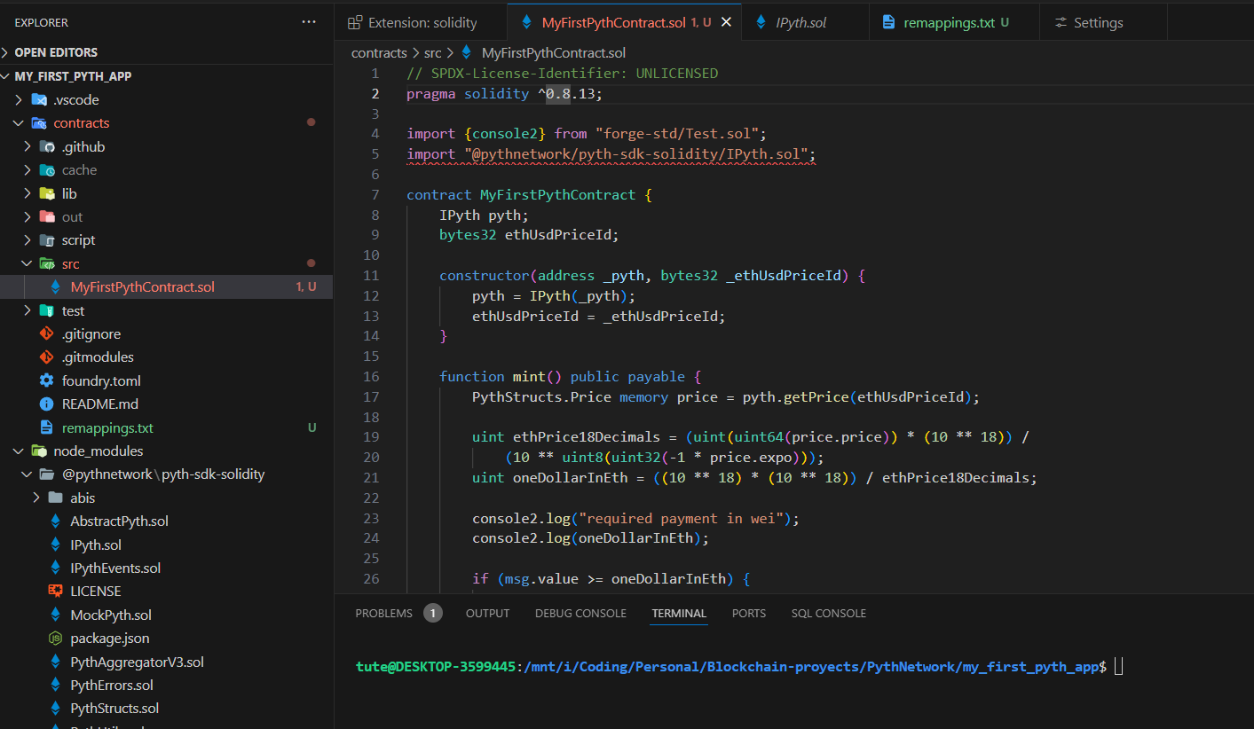Click MyFirstPythContract.sol breadcrumb item
Viewport: 1254px width, 729px height.
(553, 52)
